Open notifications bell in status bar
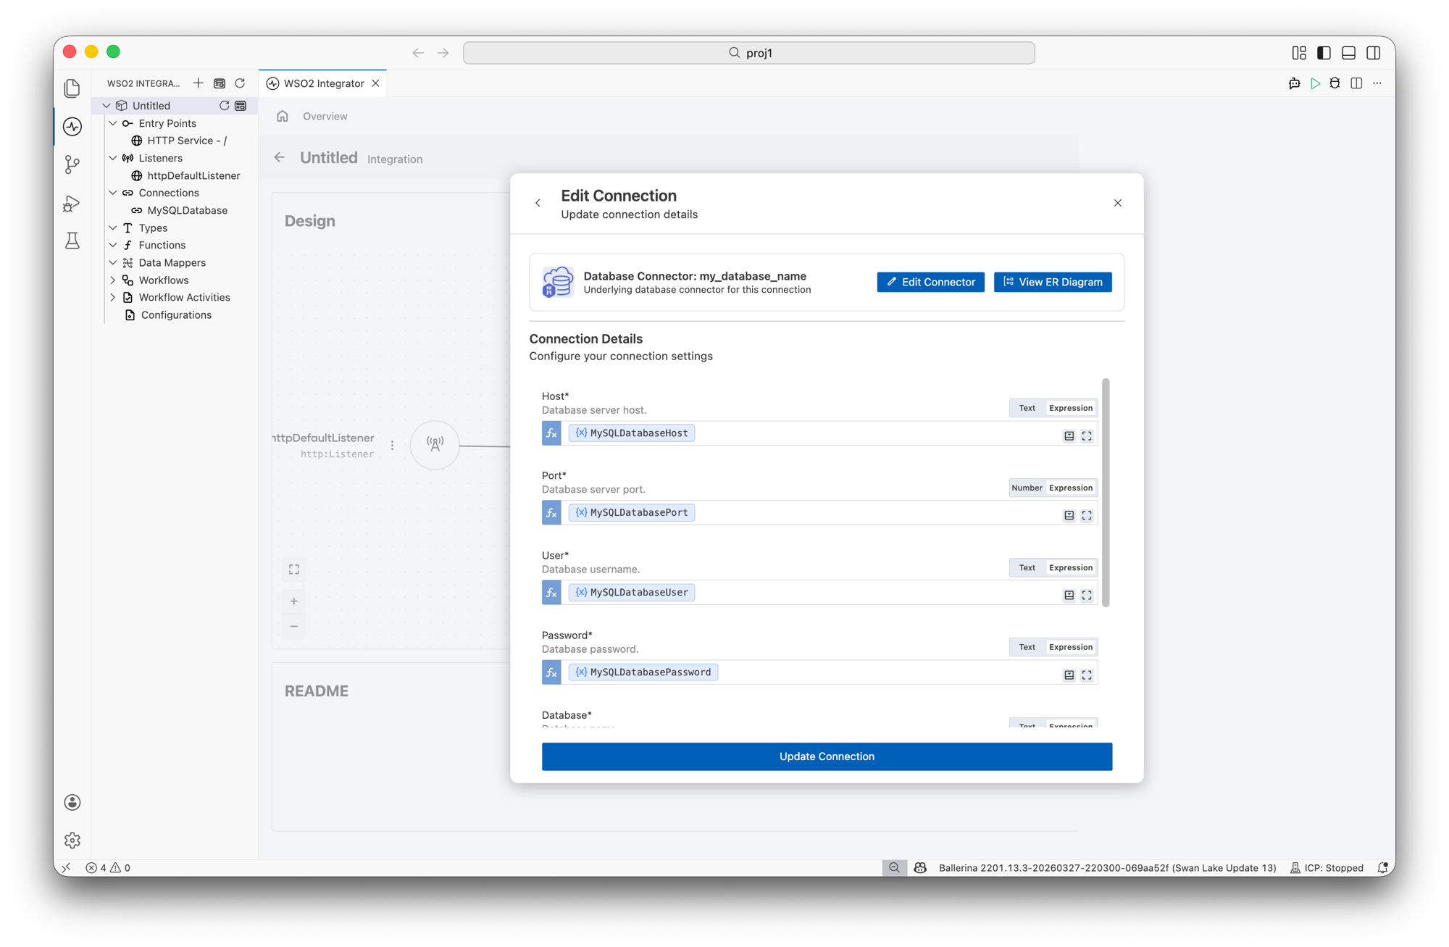 click(x=1382, y=868)
